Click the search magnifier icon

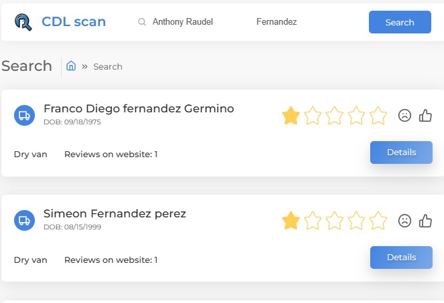142,22
